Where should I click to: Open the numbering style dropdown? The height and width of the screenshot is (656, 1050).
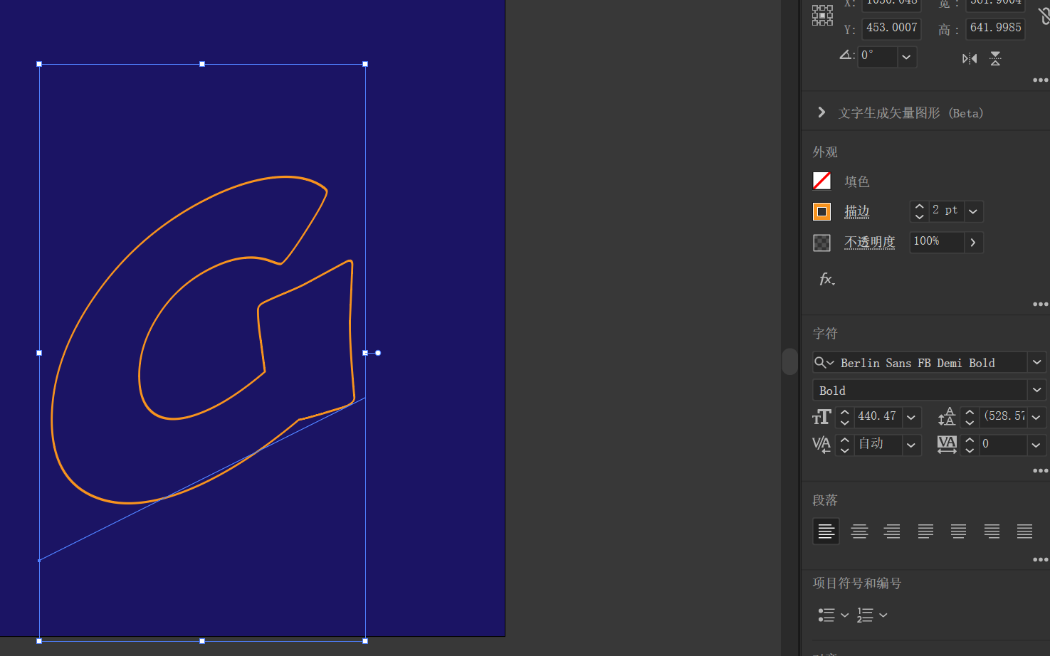tap(883, 615)
